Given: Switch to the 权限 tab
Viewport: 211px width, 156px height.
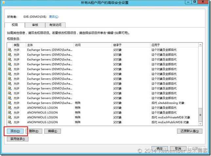Looking at the screenshot, I should pos(15,25).
